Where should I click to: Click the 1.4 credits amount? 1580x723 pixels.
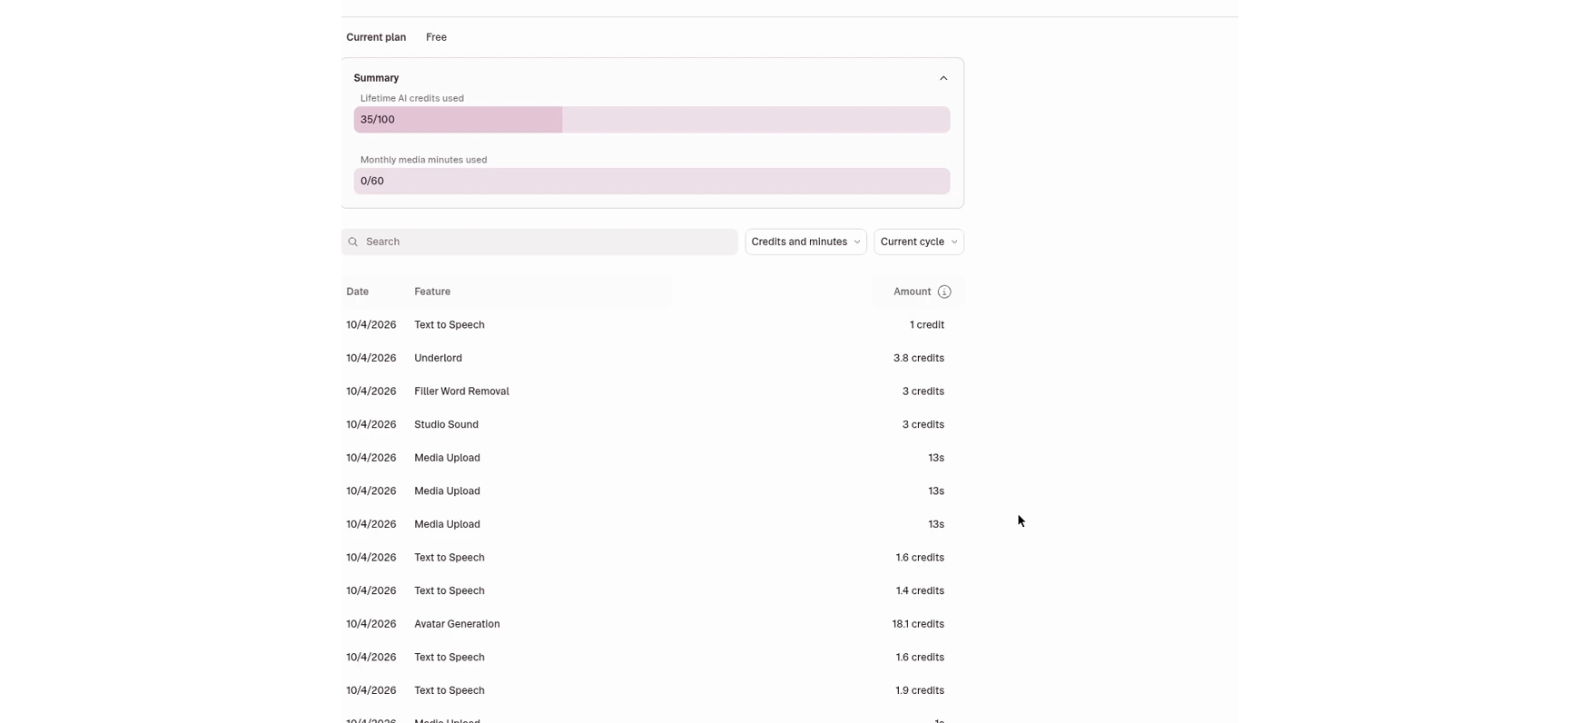[920, 590]
